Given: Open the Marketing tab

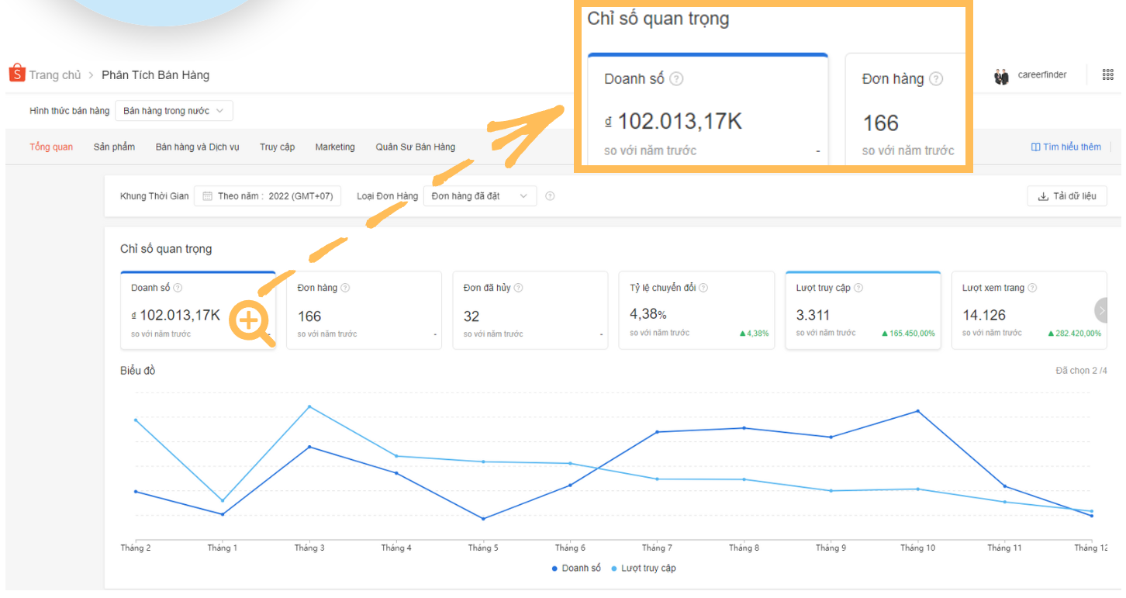Looking at the screenshot, I should pos(335,147).
